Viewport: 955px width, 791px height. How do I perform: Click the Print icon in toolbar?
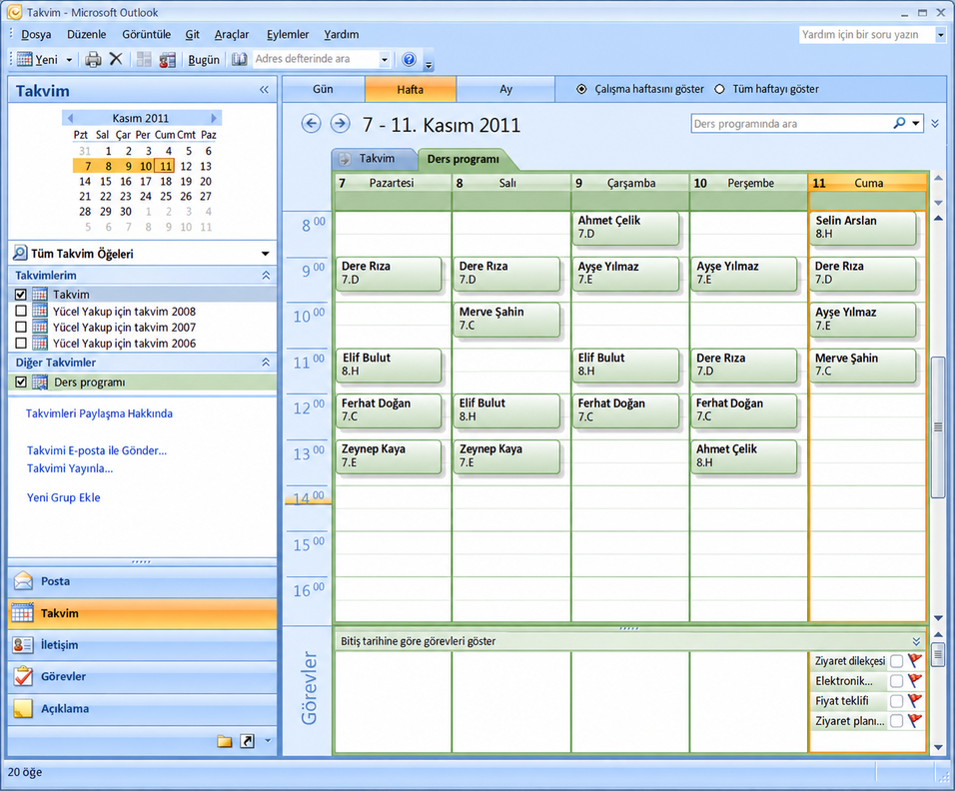pyautogui.click(x=93, y=59)
